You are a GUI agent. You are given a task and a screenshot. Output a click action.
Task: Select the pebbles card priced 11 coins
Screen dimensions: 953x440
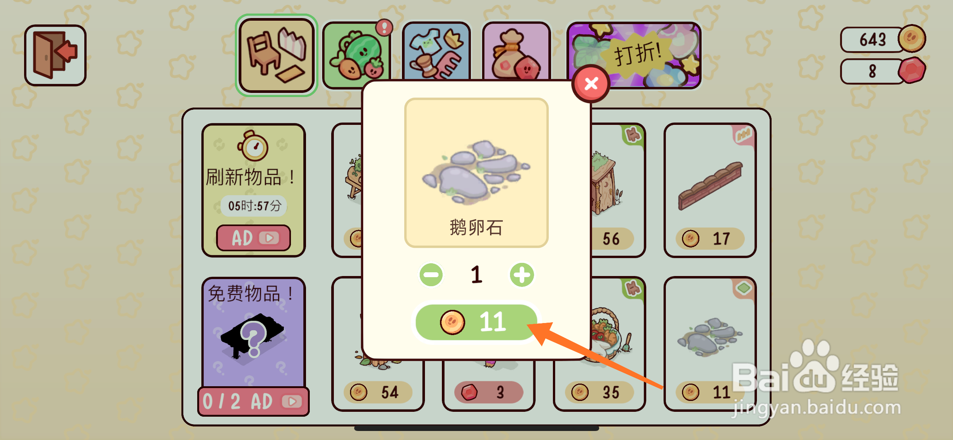click(710, 344)
